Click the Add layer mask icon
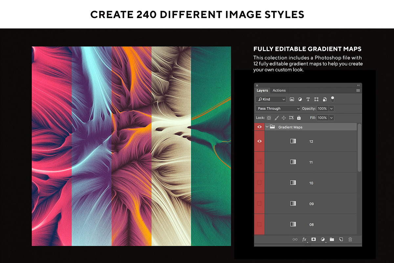This screenshot has width=394, height=263. coord(314,239)
